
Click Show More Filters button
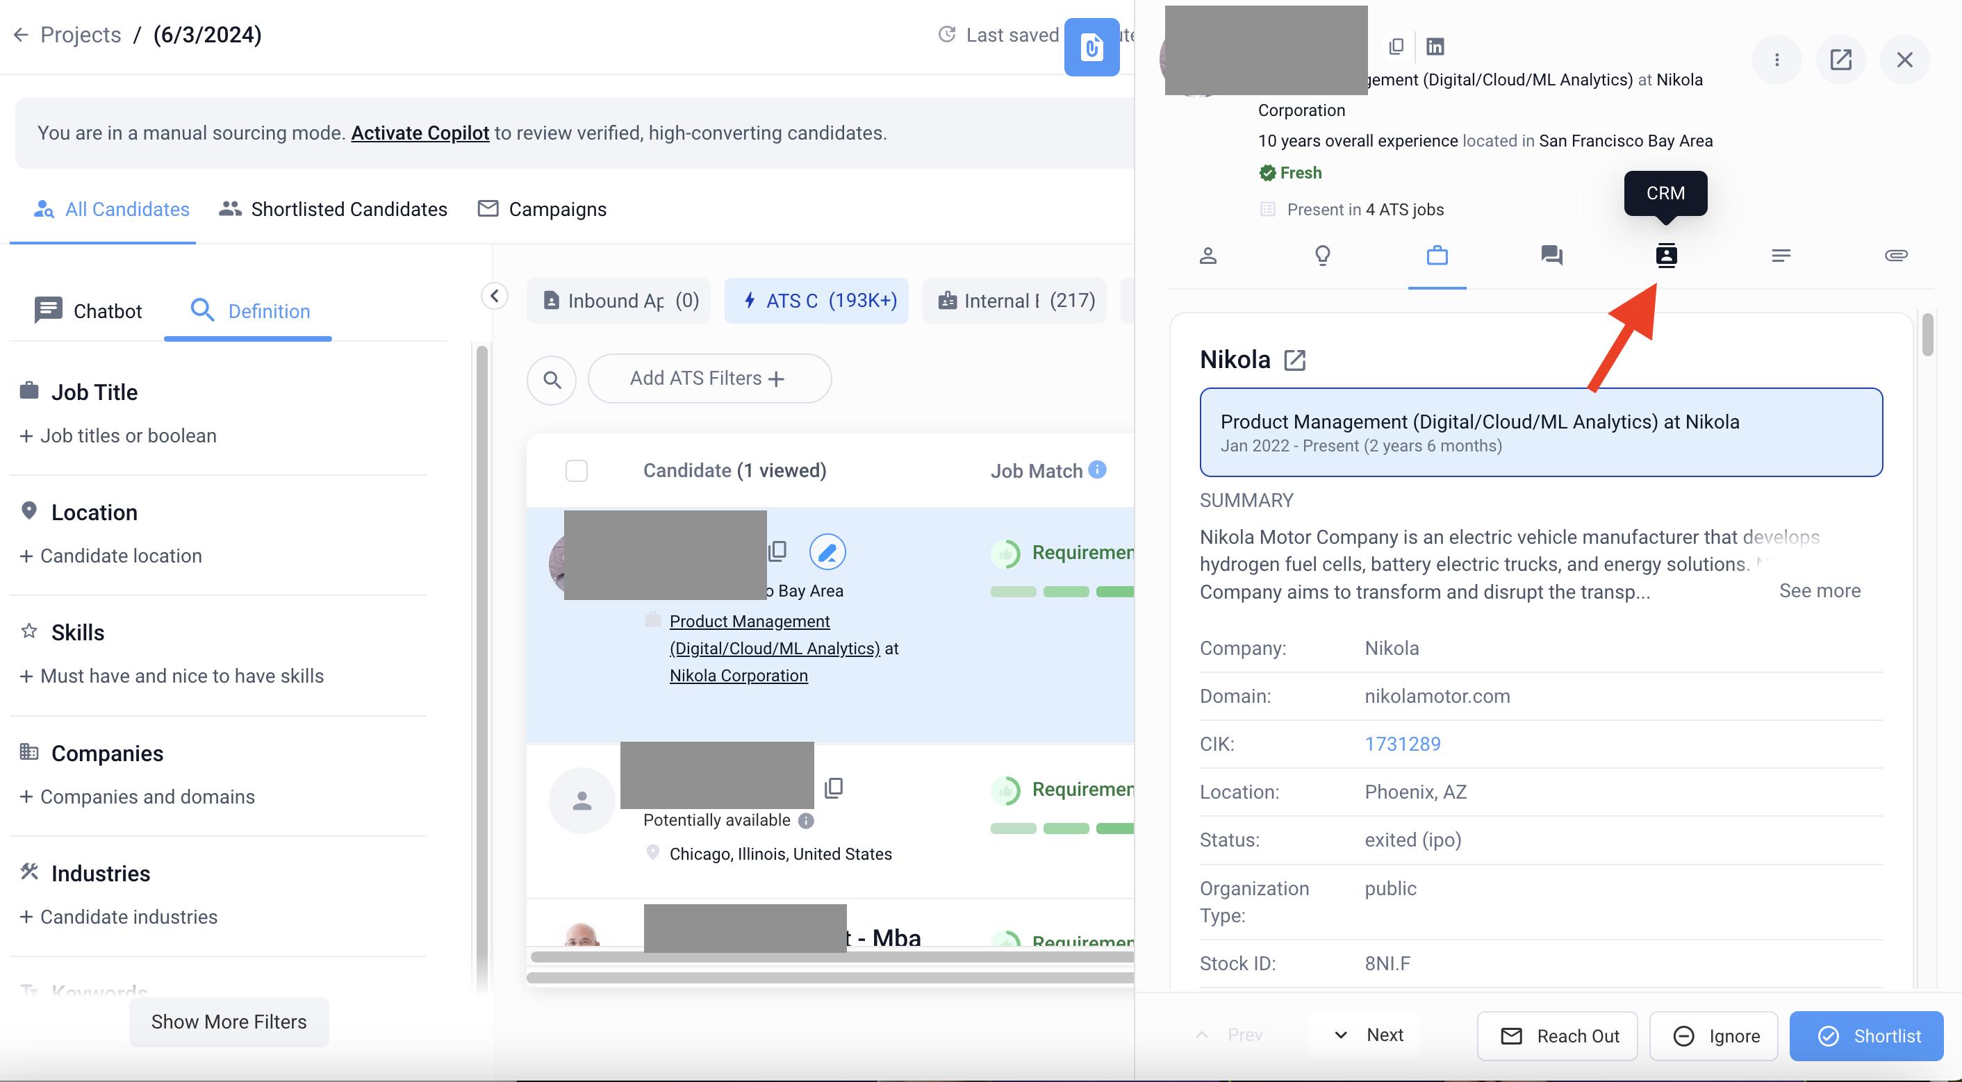(x=229, y=1022)
